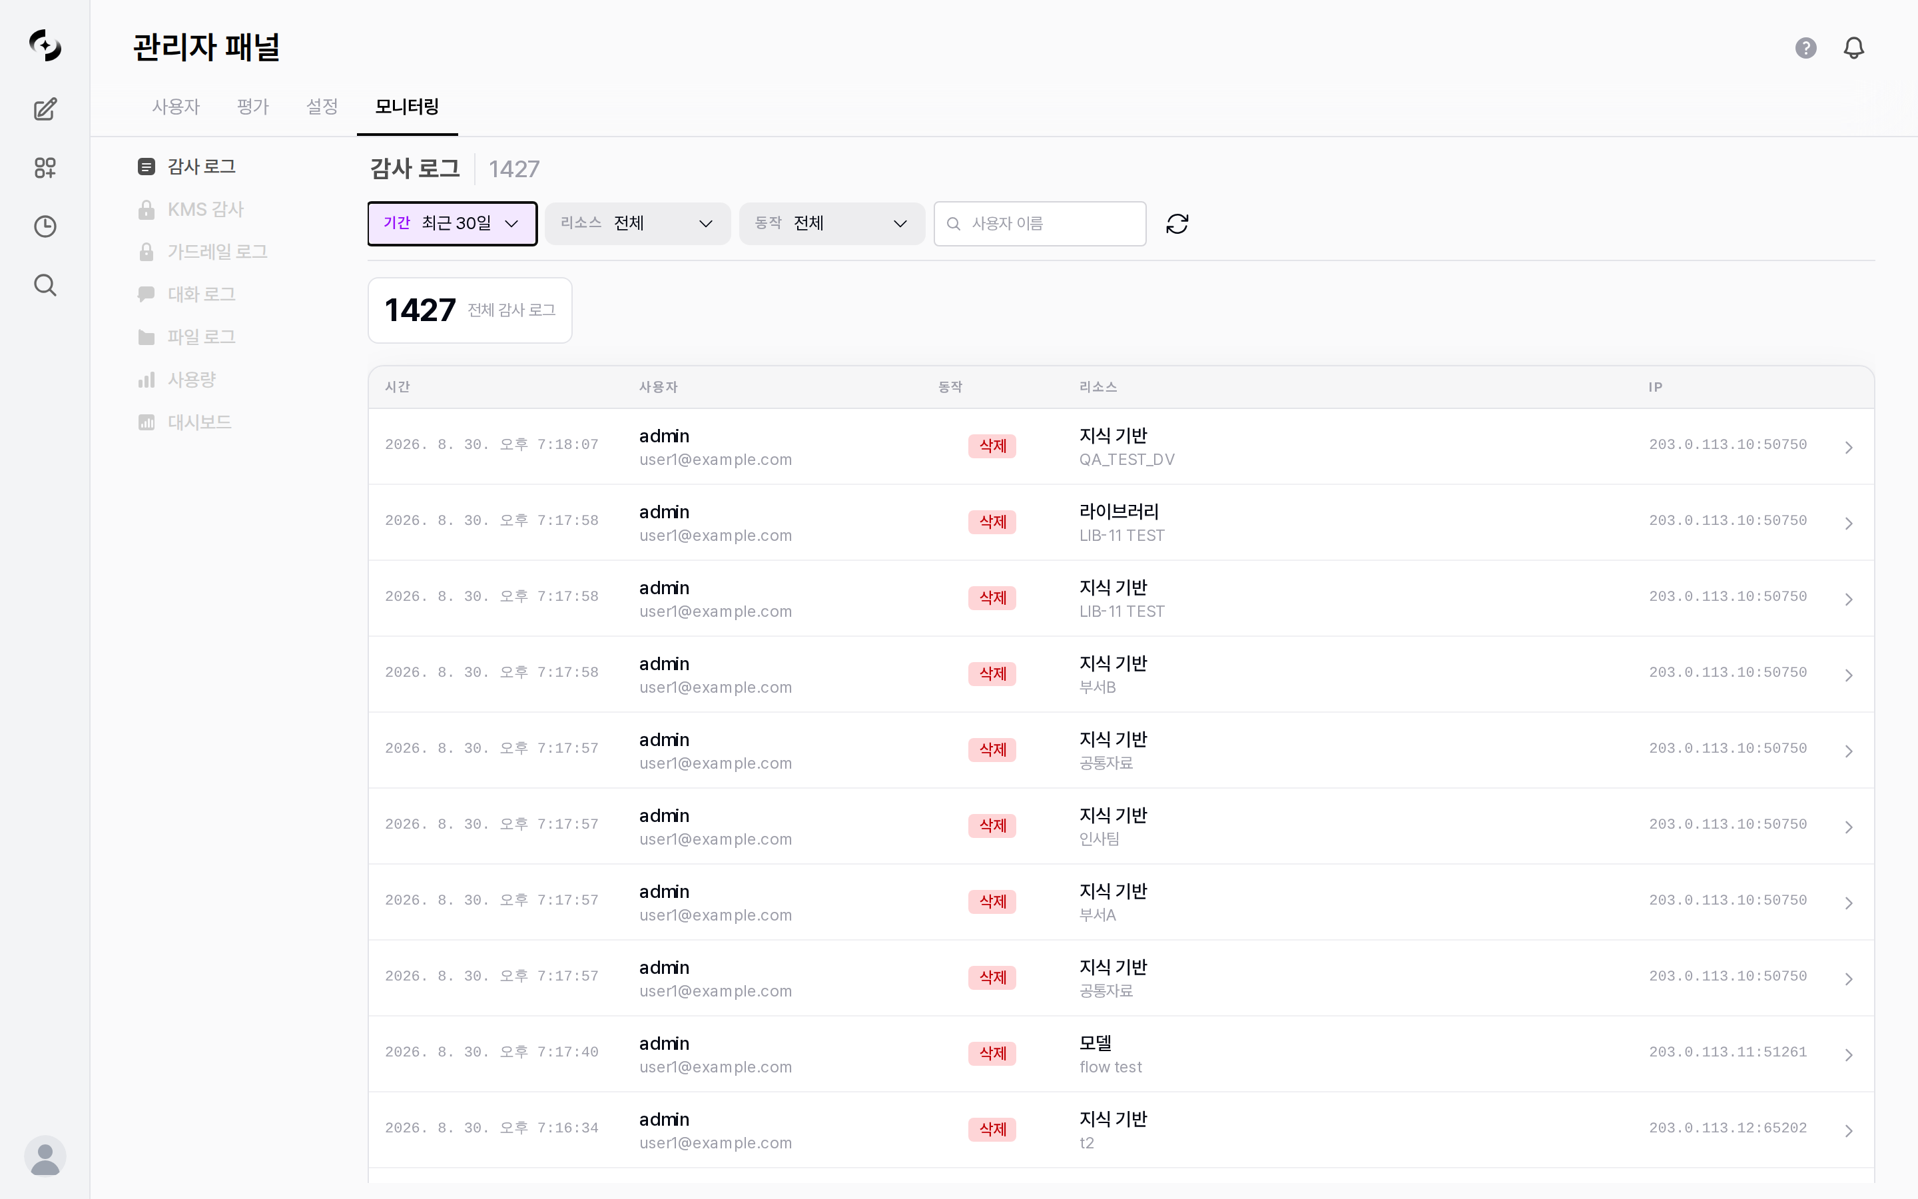Focus the 사용자 이름 search field
This screenshot has height=1199, width=1918.
click(1040, 224)
